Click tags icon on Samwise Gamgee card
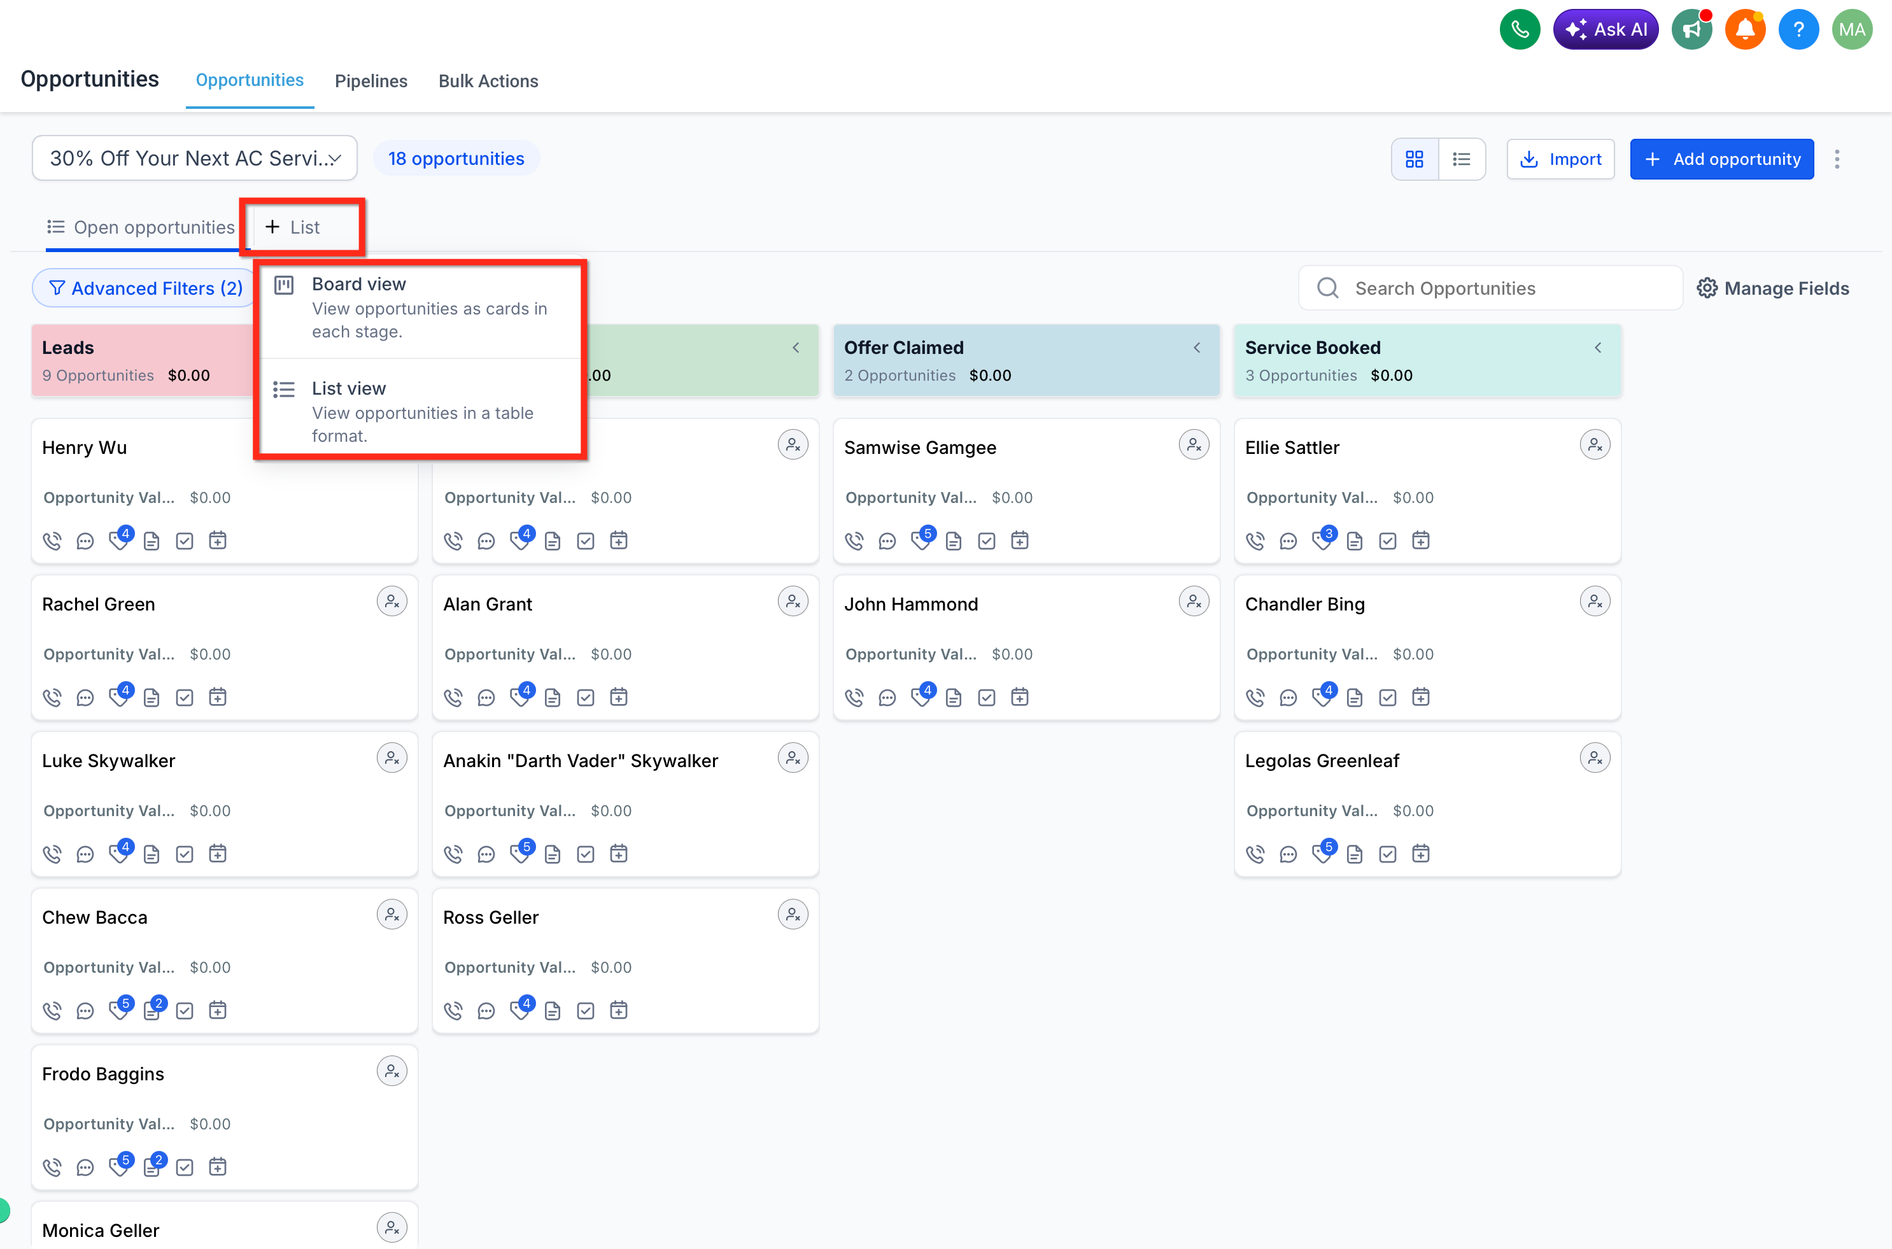Viewport: 1892px width, 1249px height. click(922, 540)
